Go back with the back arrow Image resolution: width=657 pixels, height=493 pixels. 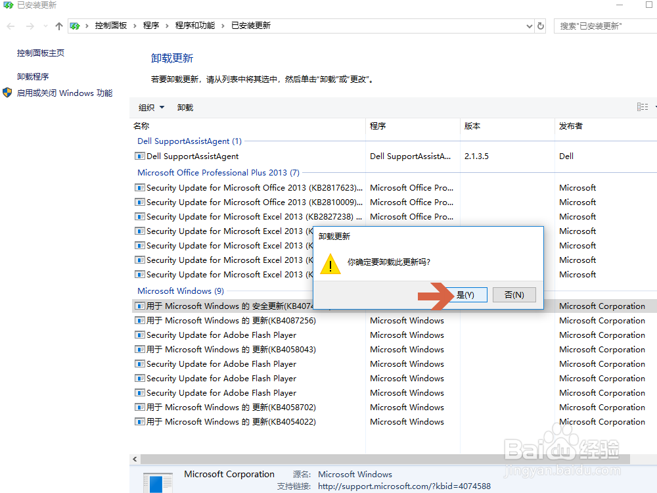[11, 26]
